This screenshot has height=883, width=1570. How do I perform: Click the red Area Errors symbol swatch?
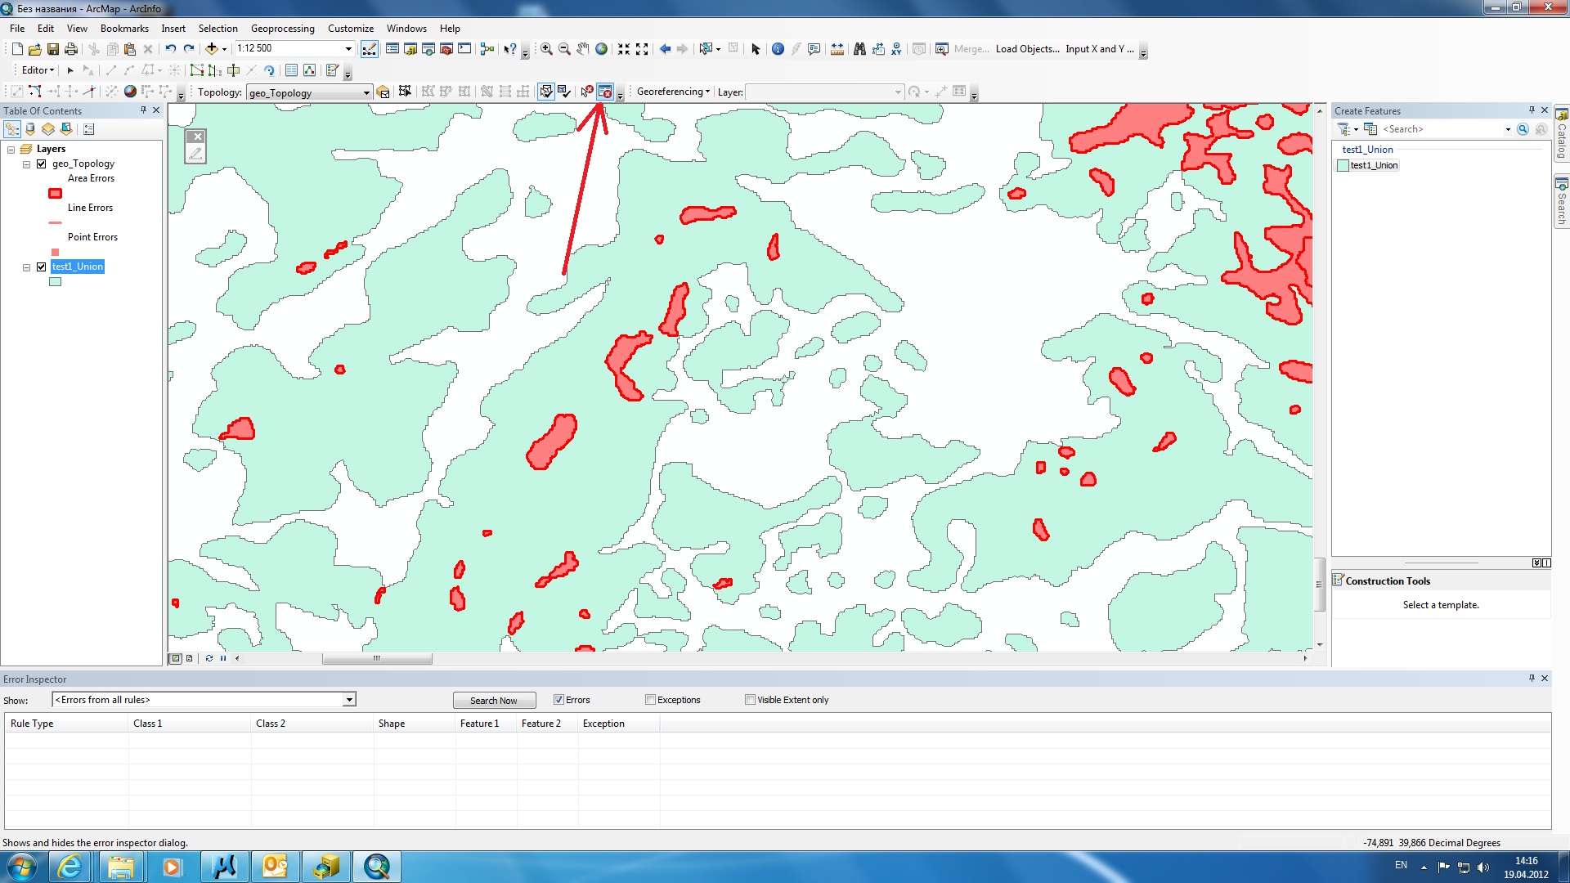(x=55, y=194)
